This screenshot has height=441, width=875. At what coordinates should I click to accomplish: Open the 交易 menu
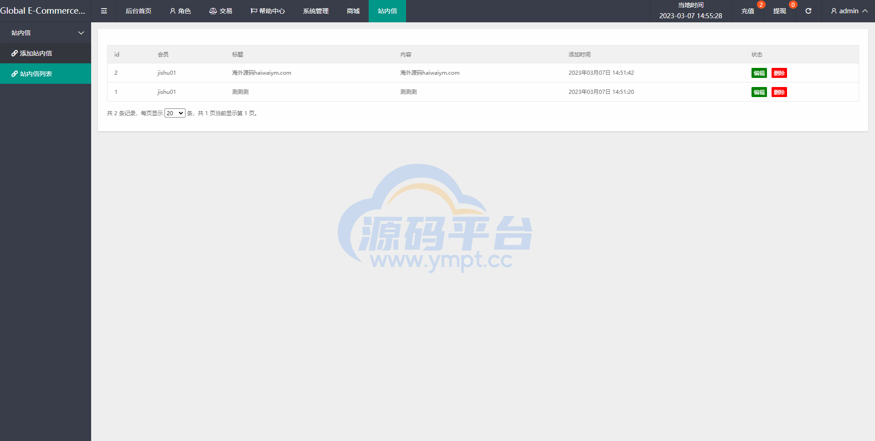221,11
